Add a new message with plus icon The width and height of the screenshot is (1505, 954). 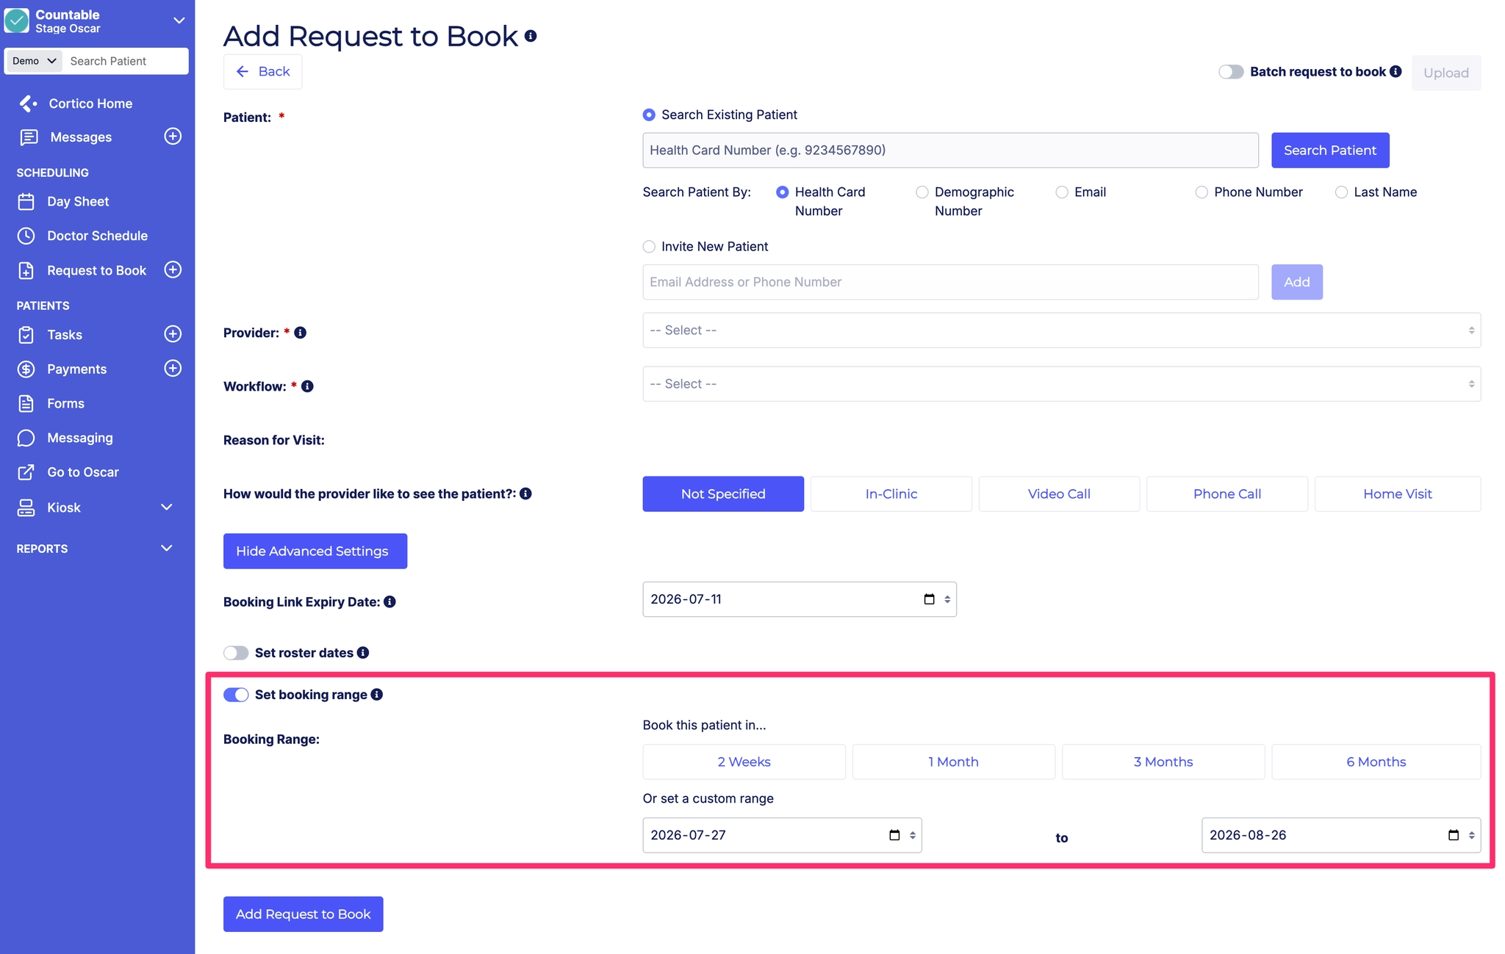click(x=173, y=137)
